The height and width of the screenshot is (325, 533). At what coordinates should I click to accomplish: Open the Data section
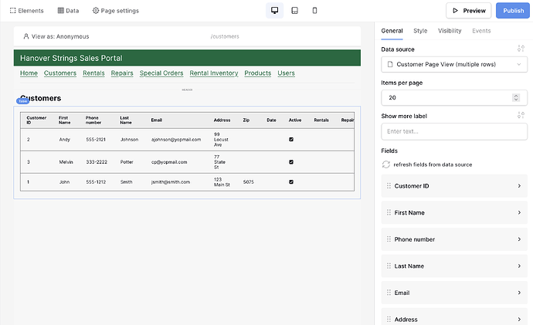[x=68, y=11]
